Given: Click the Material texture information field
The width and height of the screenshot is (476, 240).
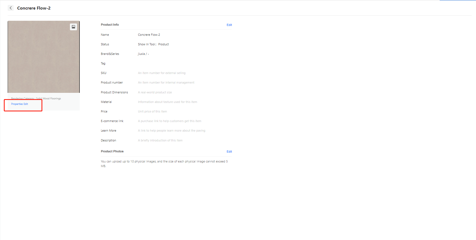Looking at the screenshot, I should coord(167,102).
